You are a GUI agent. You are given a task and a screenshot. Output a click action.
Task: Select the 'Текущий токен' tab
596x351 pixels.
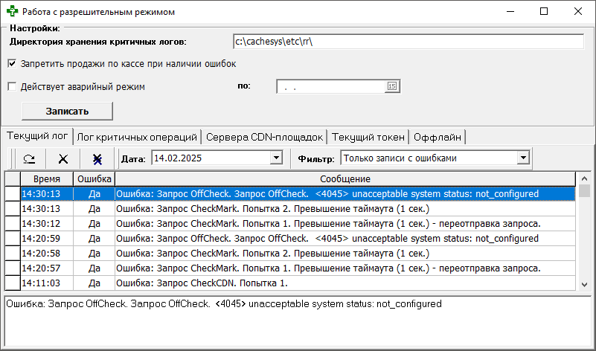click(368, 137)
